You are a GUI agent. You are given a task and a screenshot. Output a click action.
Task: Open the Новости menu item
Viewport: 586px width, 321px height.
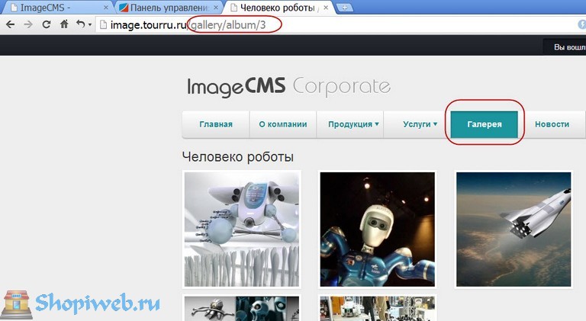[x=552, y=124]
